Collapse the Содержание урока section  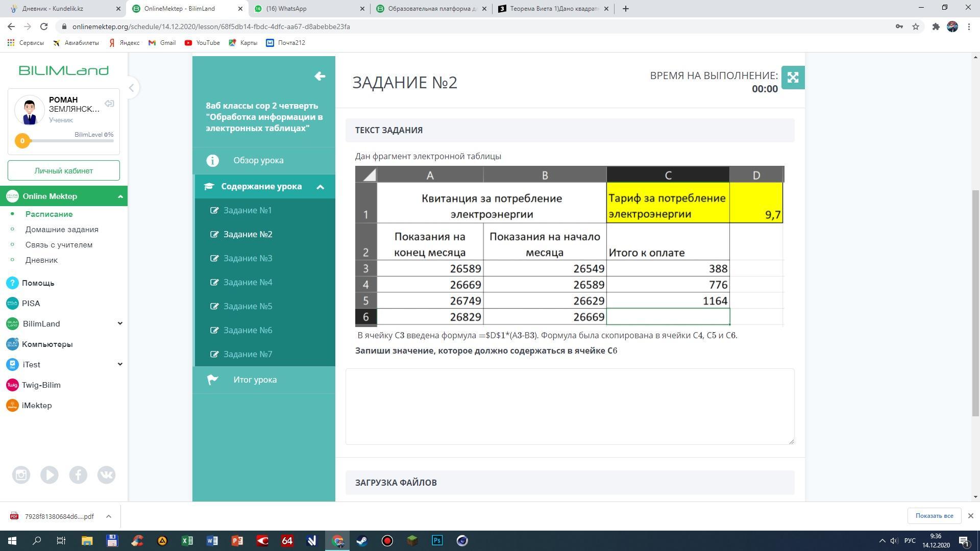tap(320, 187)
